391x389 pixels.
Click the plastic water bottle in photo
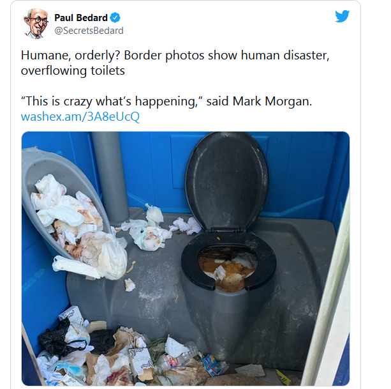(x=179, y=356)
